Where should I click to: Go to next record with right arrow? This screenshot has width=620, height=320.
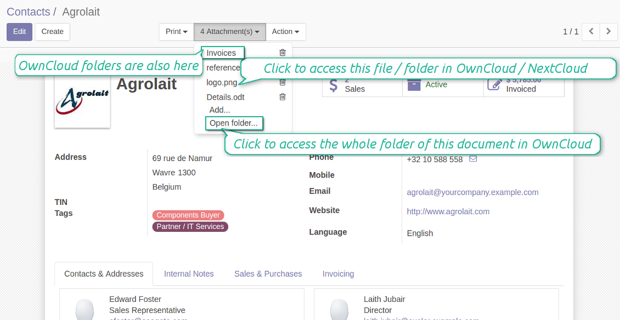(x=608, y=32)
